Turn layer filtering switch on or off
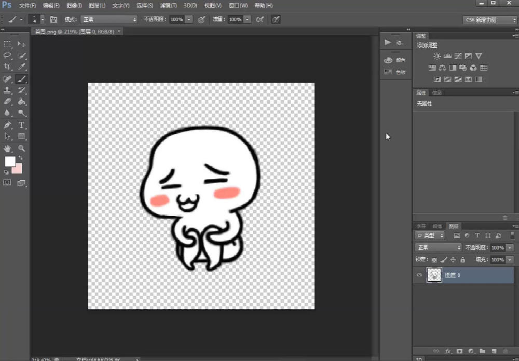The image size is (519, 361). (x=512, y=235)
